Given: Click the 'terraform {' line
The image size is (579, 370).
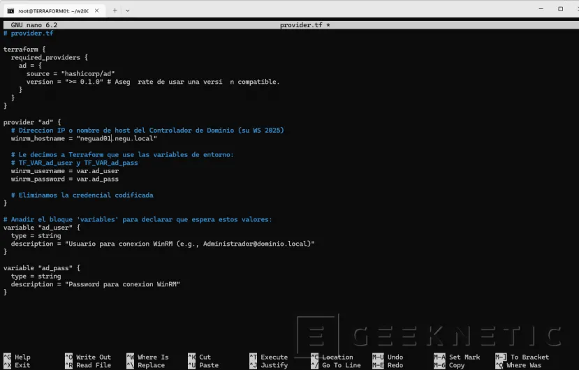Looking at the screenshot, I should 24,49.
